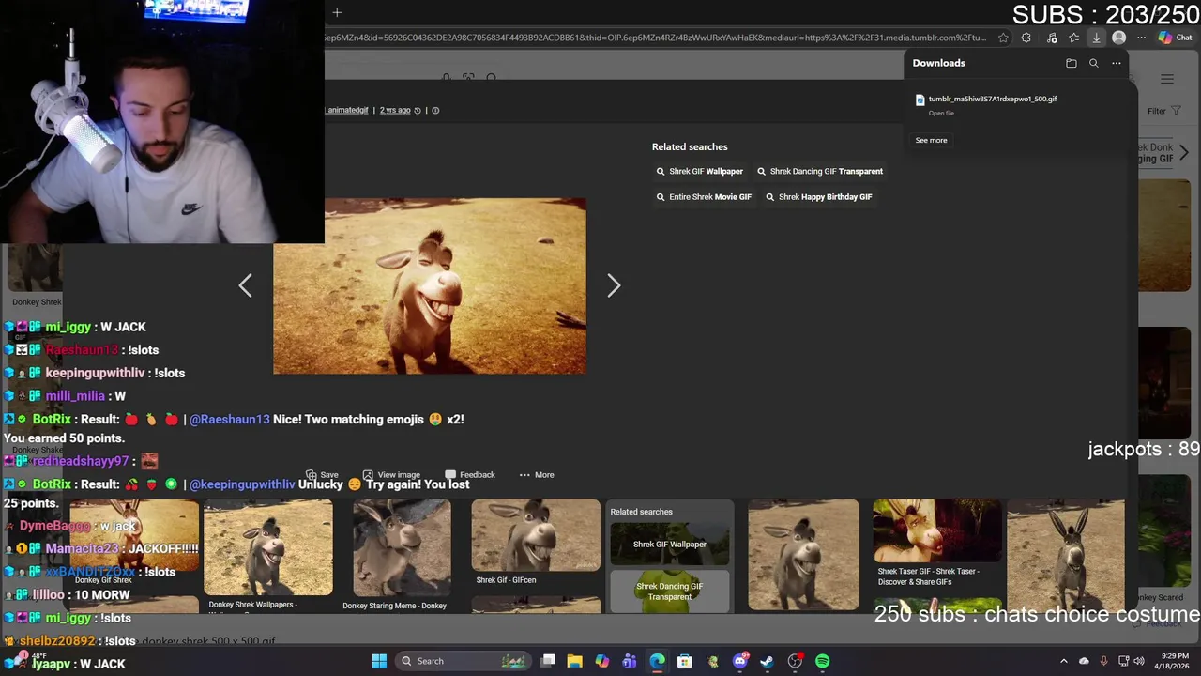Go to previous image arrow

pos(245,285)
